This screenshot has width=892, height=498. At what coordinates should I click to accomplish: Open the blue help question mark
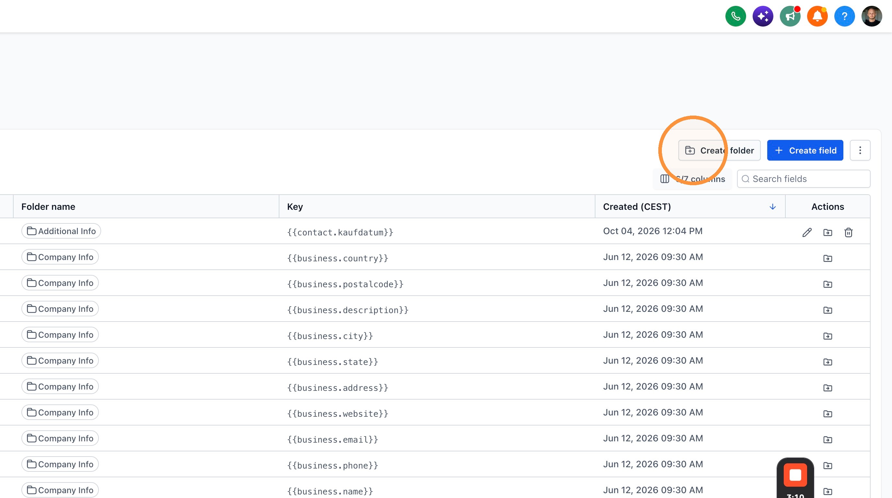click(x=845, y=16)
